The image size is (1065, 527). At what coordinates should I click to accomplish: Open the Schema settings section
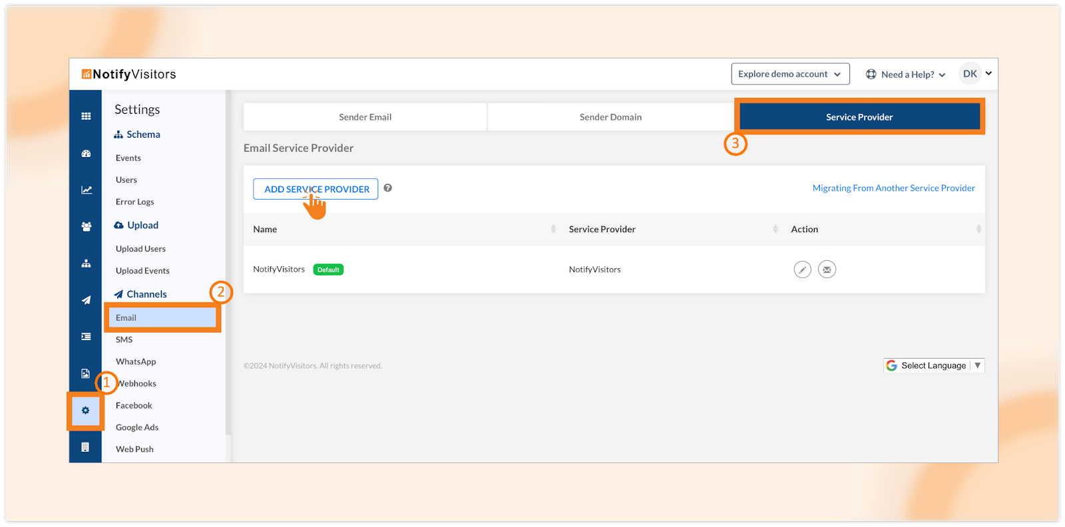pos(137,134)
